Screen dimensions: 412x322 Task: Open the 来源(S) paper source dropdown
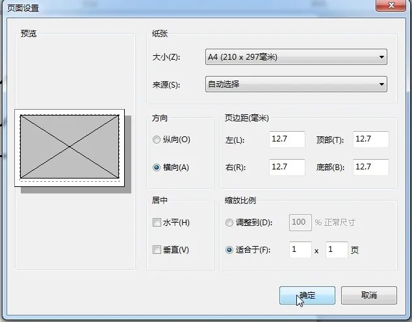[x=296, y=84]
